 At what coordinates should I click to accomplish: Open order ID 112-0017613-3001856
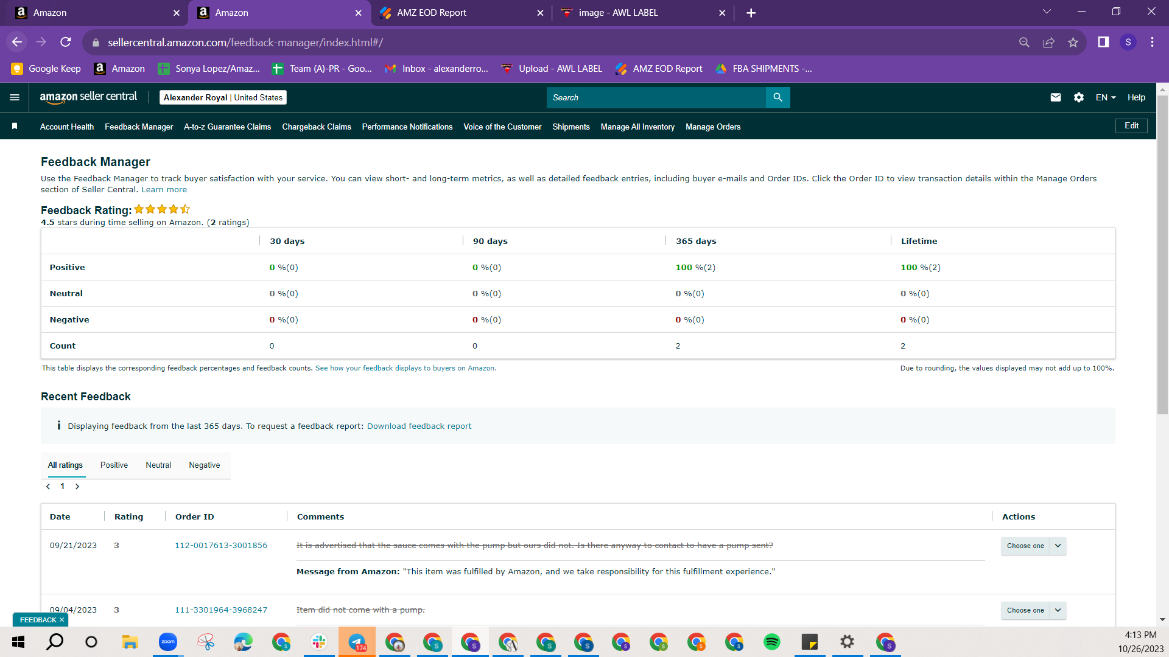pyautogui.click(x=221, y=546)
